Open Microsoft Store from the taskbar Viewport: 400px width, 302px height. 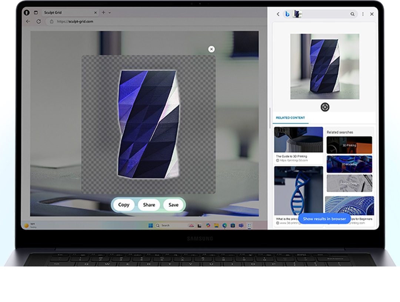[233, 225]
